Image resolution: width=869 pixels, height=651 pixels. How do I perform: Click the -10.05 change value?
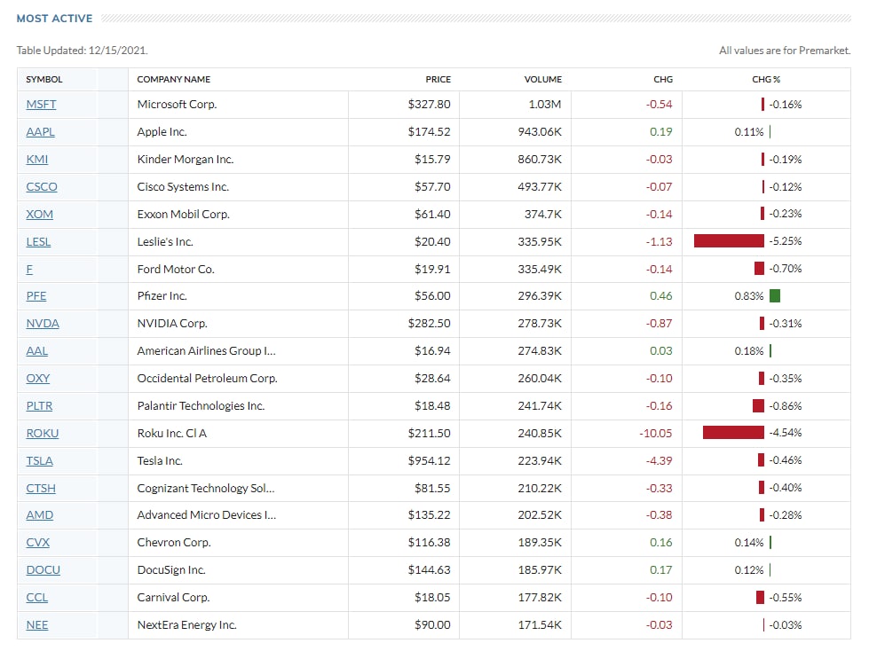coord(656,434)
